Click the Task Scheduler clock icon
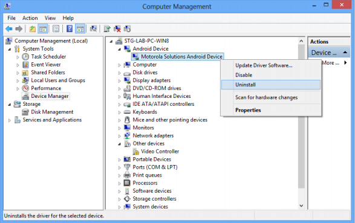The height and width of the screenshot is (223, 355). pos(25,57)
